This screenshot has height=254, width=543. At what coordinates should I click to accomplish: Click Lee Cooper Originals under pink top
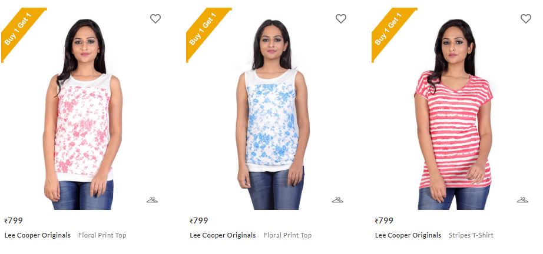38,235
